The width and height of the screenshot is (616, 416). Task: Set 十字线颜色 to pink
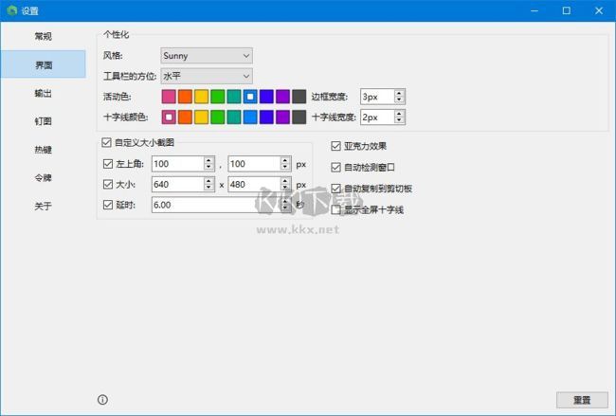(x=169, y=118)
